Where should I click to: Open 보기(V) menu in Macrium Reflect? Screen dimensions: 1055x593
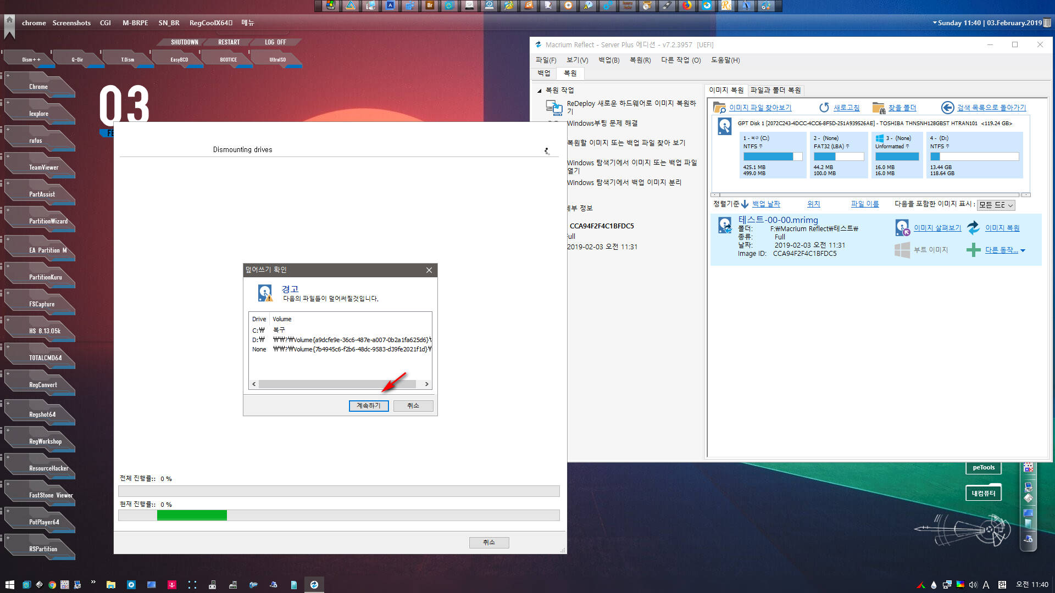point(577,60)
